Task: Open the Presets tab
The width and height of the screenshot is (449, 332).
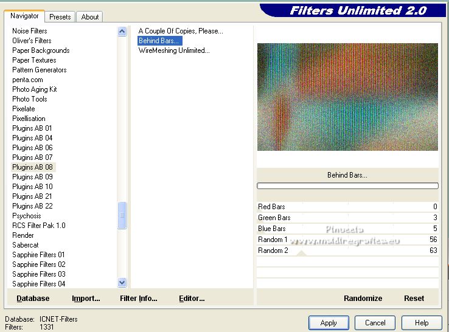Action: click(60, 17)
